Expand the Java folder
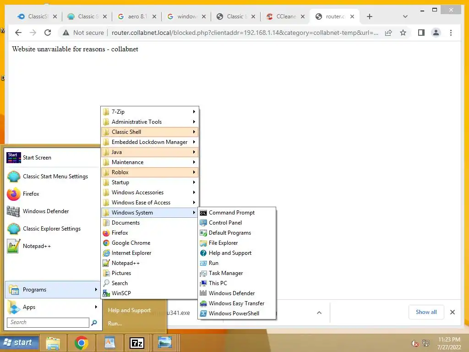Image resolution: width=469 pixels, height=352 pixels. click(150, 152)
